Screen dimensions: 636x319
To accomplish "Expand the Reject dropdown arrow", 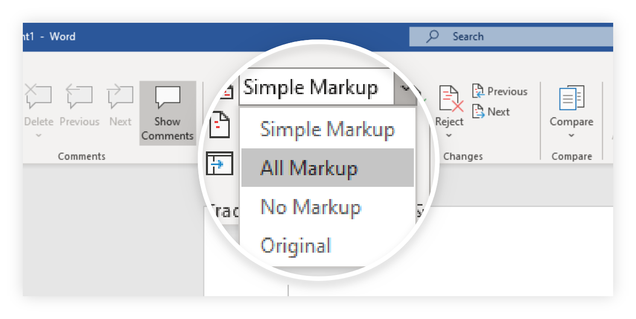I will 449,135.
